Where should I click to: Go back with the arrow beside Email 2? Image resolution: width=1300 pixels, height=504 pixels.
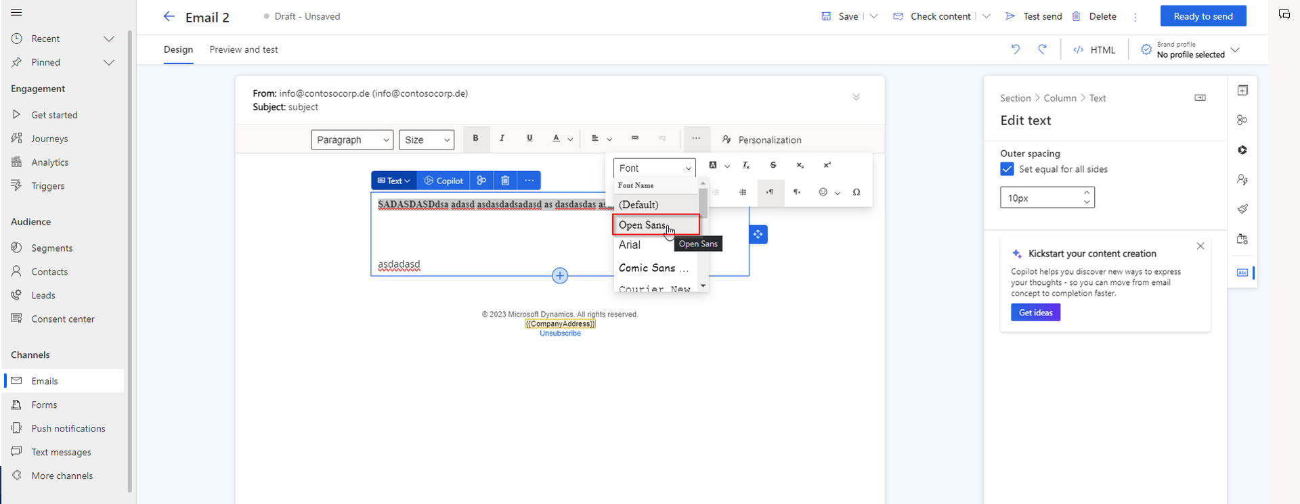click(169, 16)
